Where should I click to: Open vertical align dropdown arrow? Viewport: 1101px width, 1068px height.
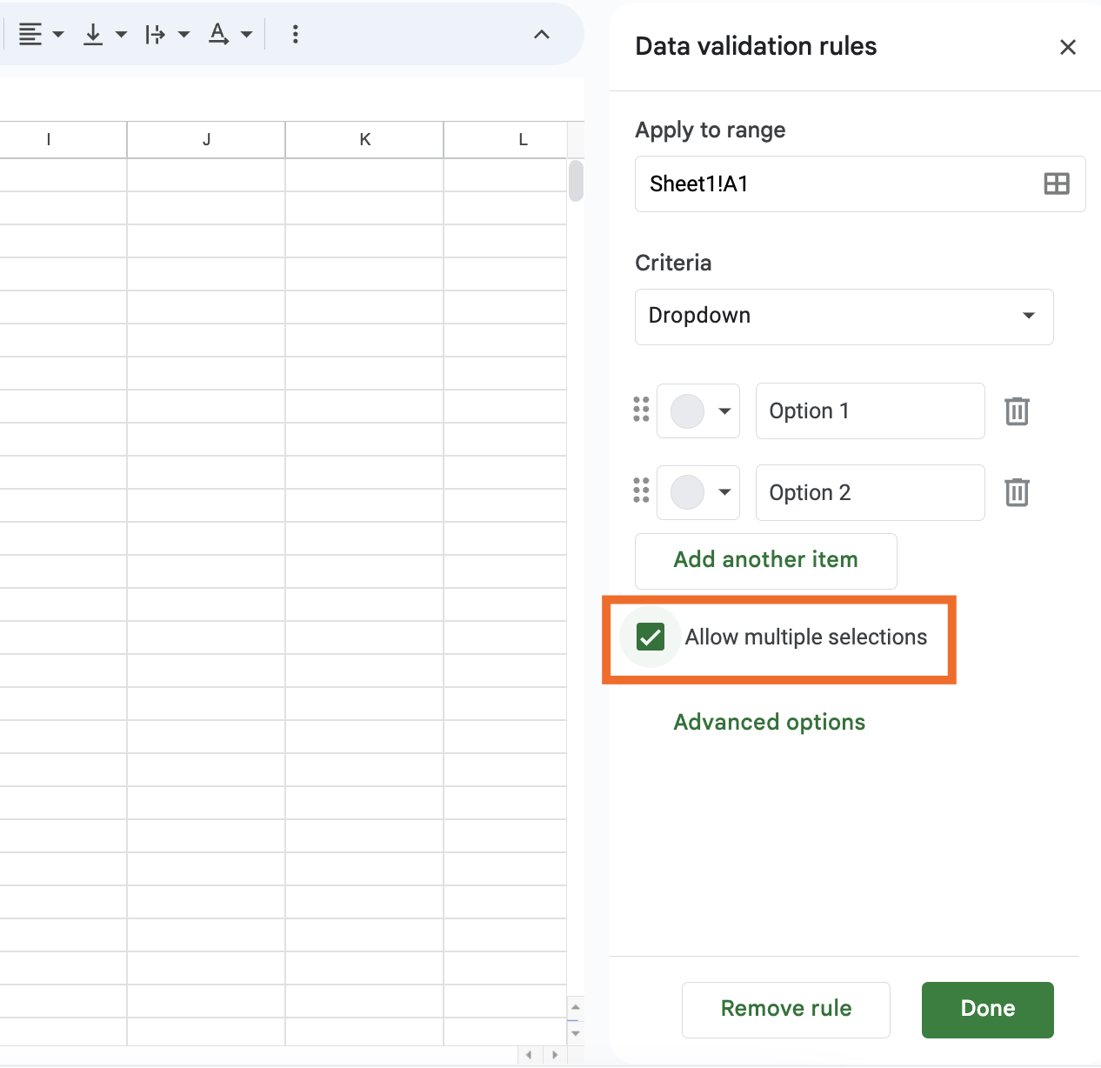[121, 35]
